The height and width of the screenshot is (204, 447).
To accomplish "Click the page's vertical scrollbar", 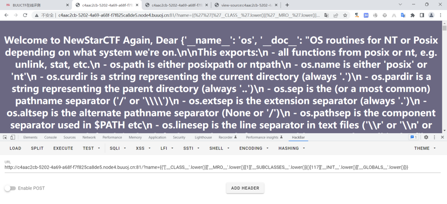I will (444, 66).
